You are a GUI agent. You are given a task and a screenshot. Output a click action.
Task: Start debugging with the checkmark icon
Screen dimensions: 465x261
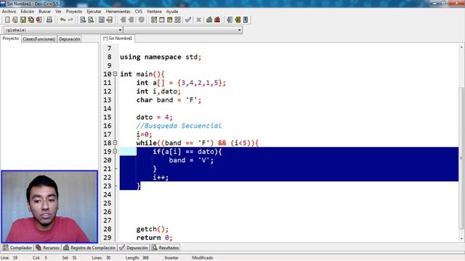[188, 20]
